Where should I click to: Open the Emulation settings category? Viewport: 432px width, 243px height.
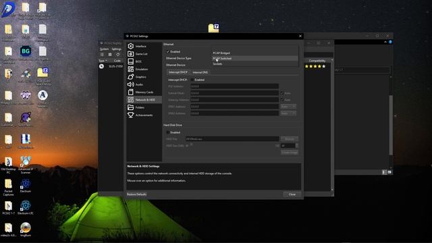pos(144,69)
